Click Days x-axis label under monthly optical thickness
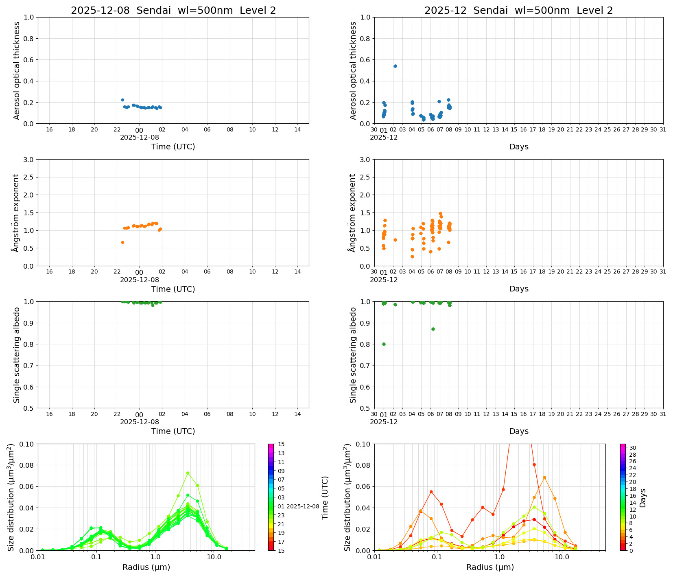The width and height of the screenshot is (673, 578). click(518, 147)
